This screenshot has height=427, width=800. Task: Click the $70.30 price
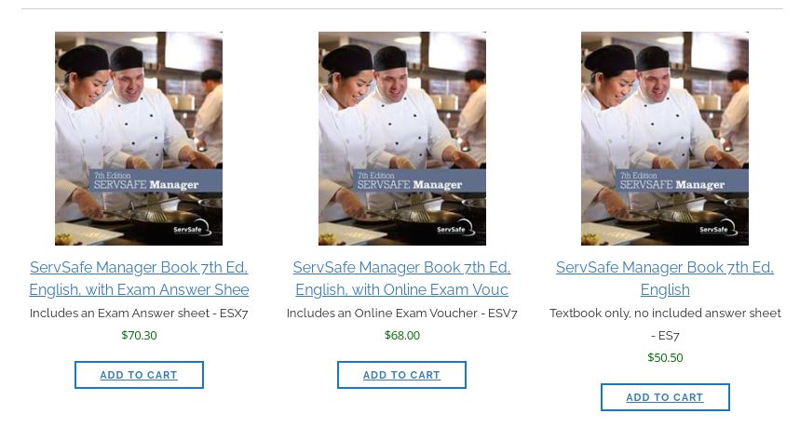[139, 335]
